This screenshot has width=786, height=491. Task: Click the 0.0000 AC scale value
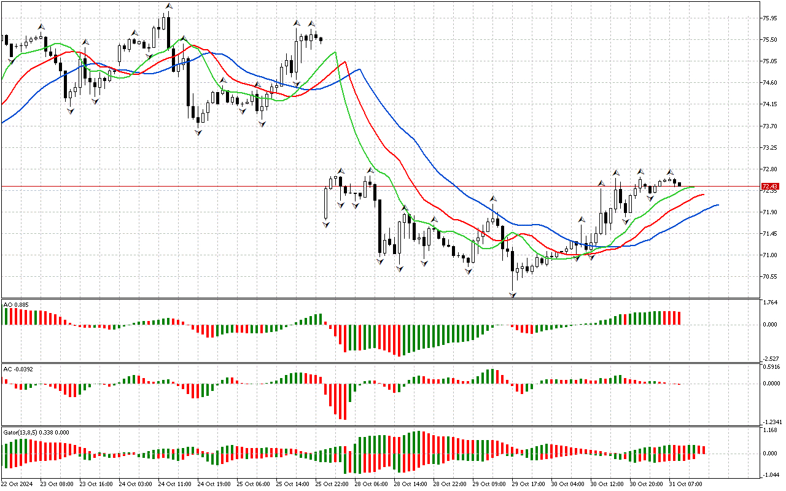coord(771,384)
